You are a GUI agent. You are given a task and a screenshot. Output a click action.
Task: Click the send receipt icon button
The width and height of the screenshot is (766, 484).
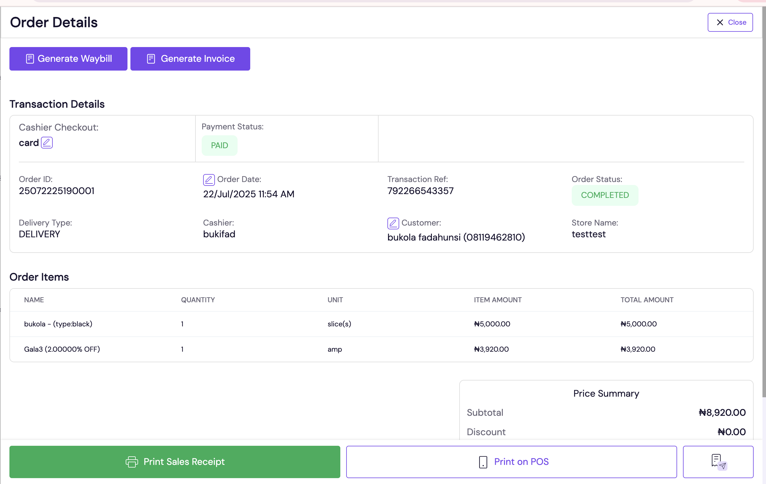click(x=718, y=461)
